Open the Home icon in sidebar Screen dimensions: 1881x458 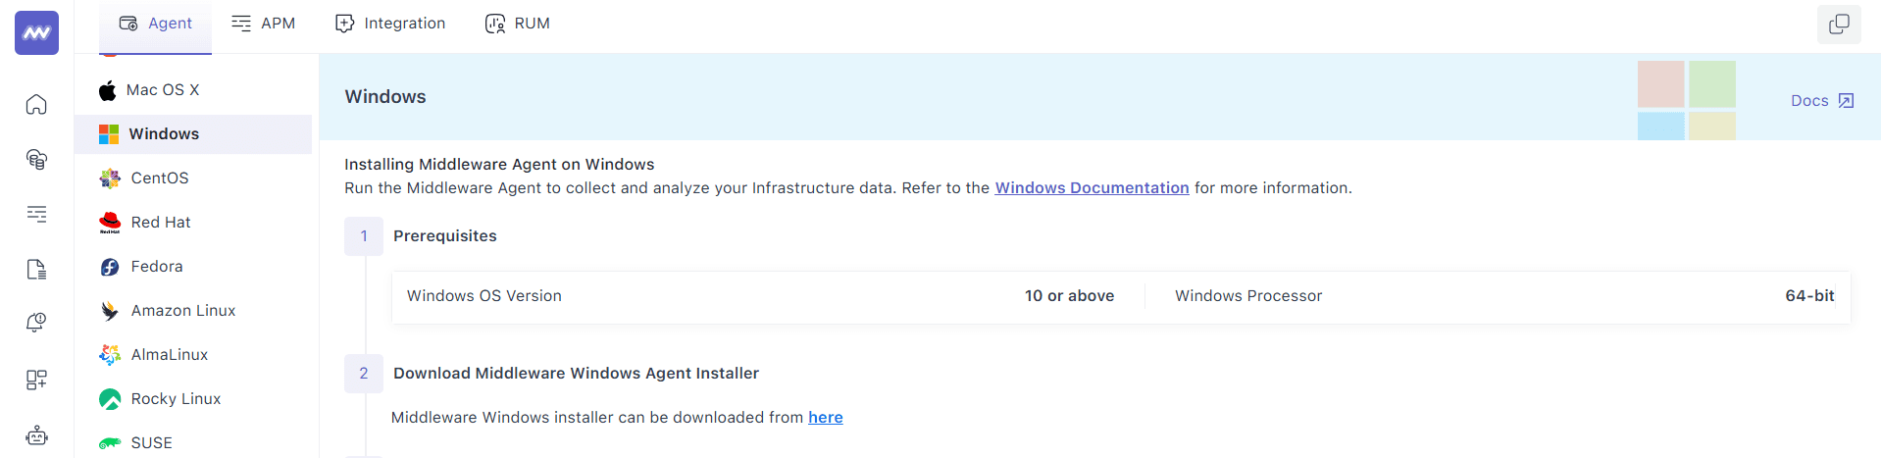(36, 104)
